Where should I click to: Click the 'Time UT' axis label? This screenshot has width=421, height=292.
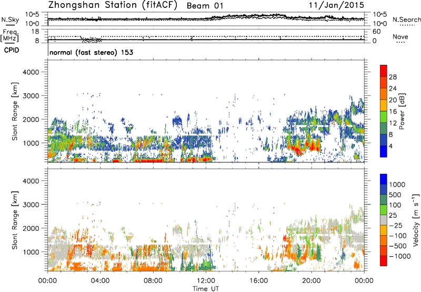pos(206,289)
